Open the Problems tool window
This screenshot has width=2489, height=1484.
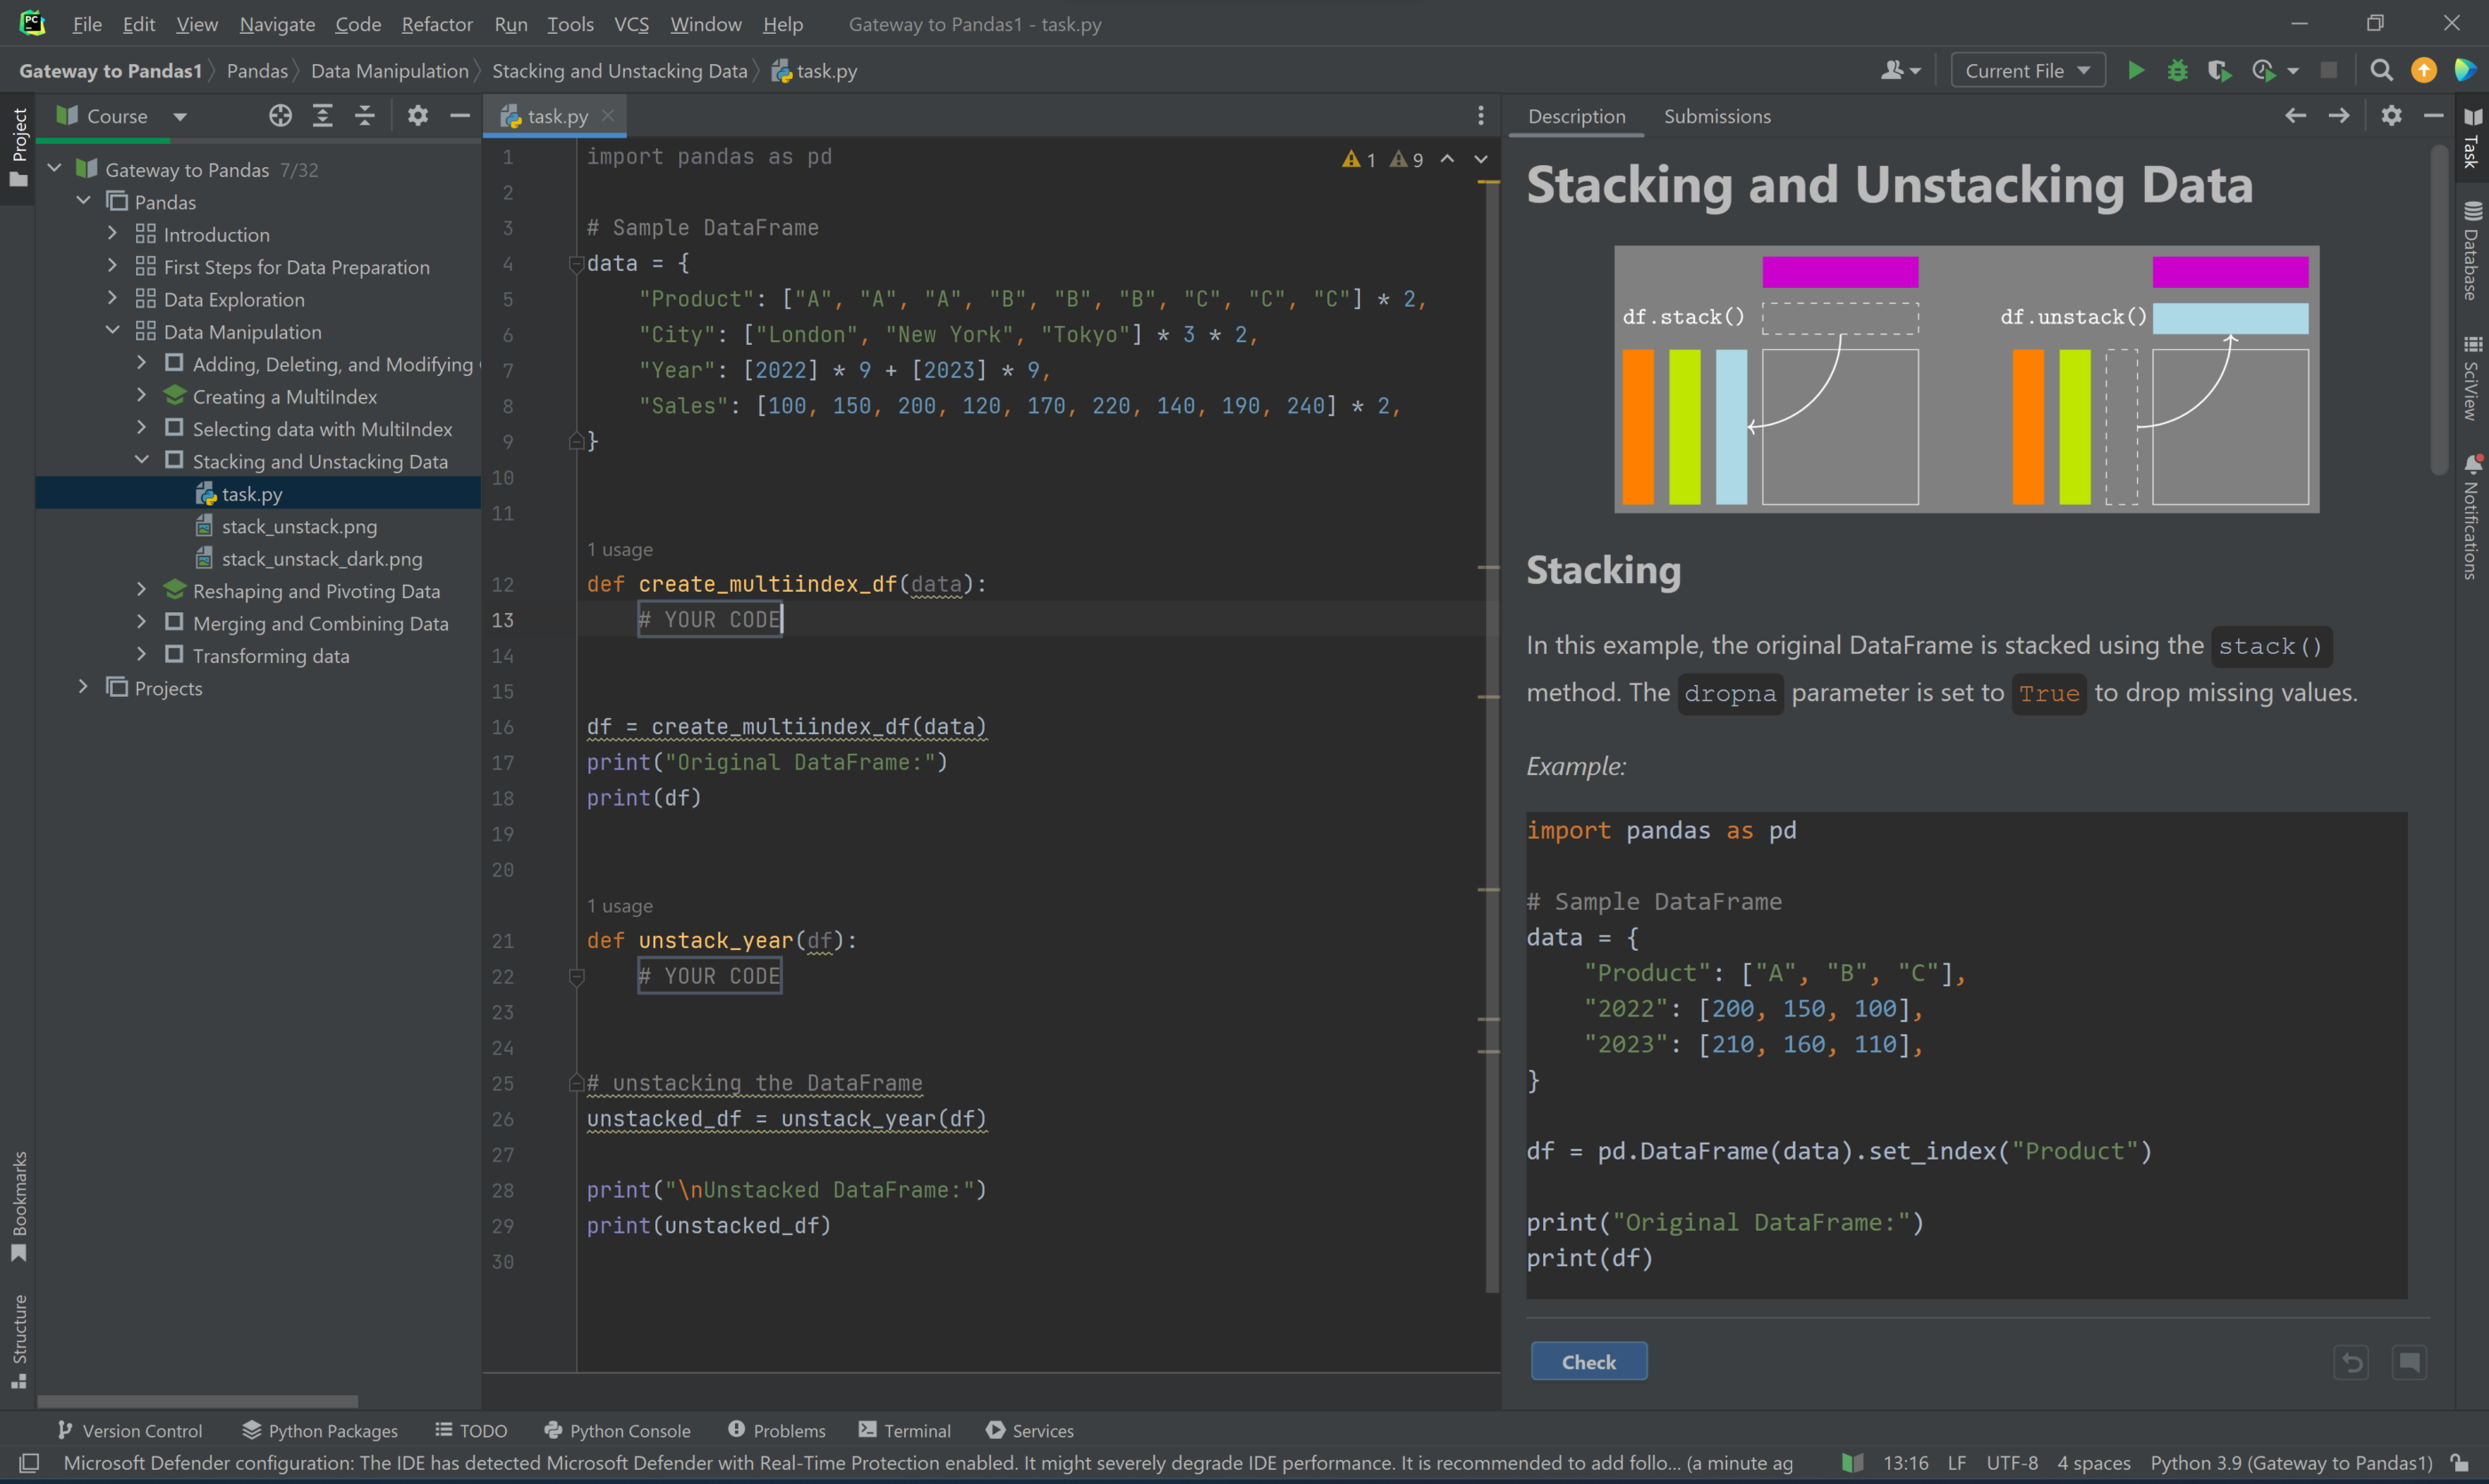click(776, 1431)
